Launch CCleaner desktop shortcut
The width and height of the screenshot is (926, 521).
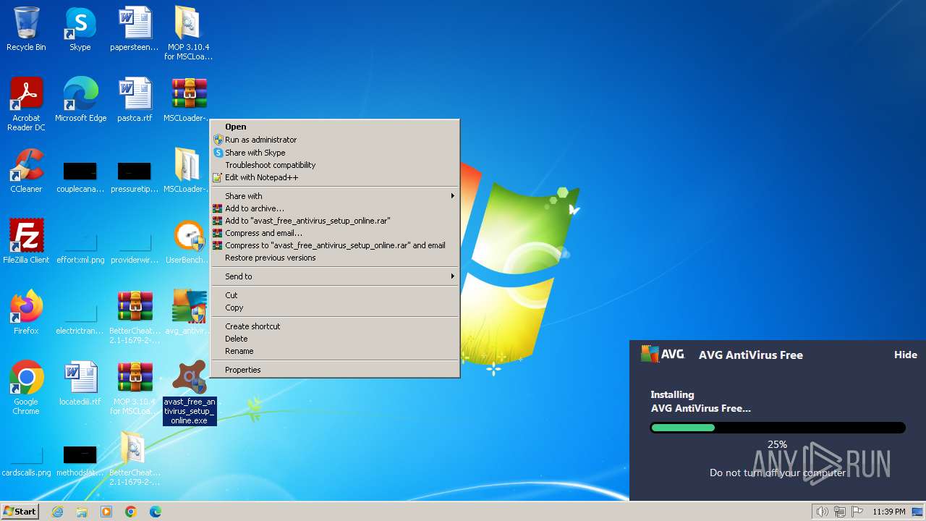click(x=26, y=171)
